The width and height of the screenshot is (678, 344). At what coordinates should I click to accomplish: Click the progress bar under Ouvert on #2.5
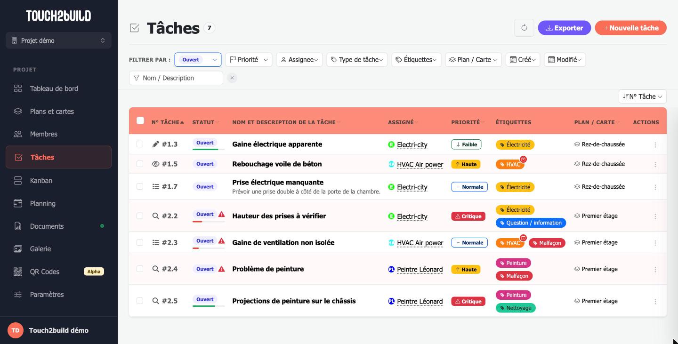(x=209, y=306)
